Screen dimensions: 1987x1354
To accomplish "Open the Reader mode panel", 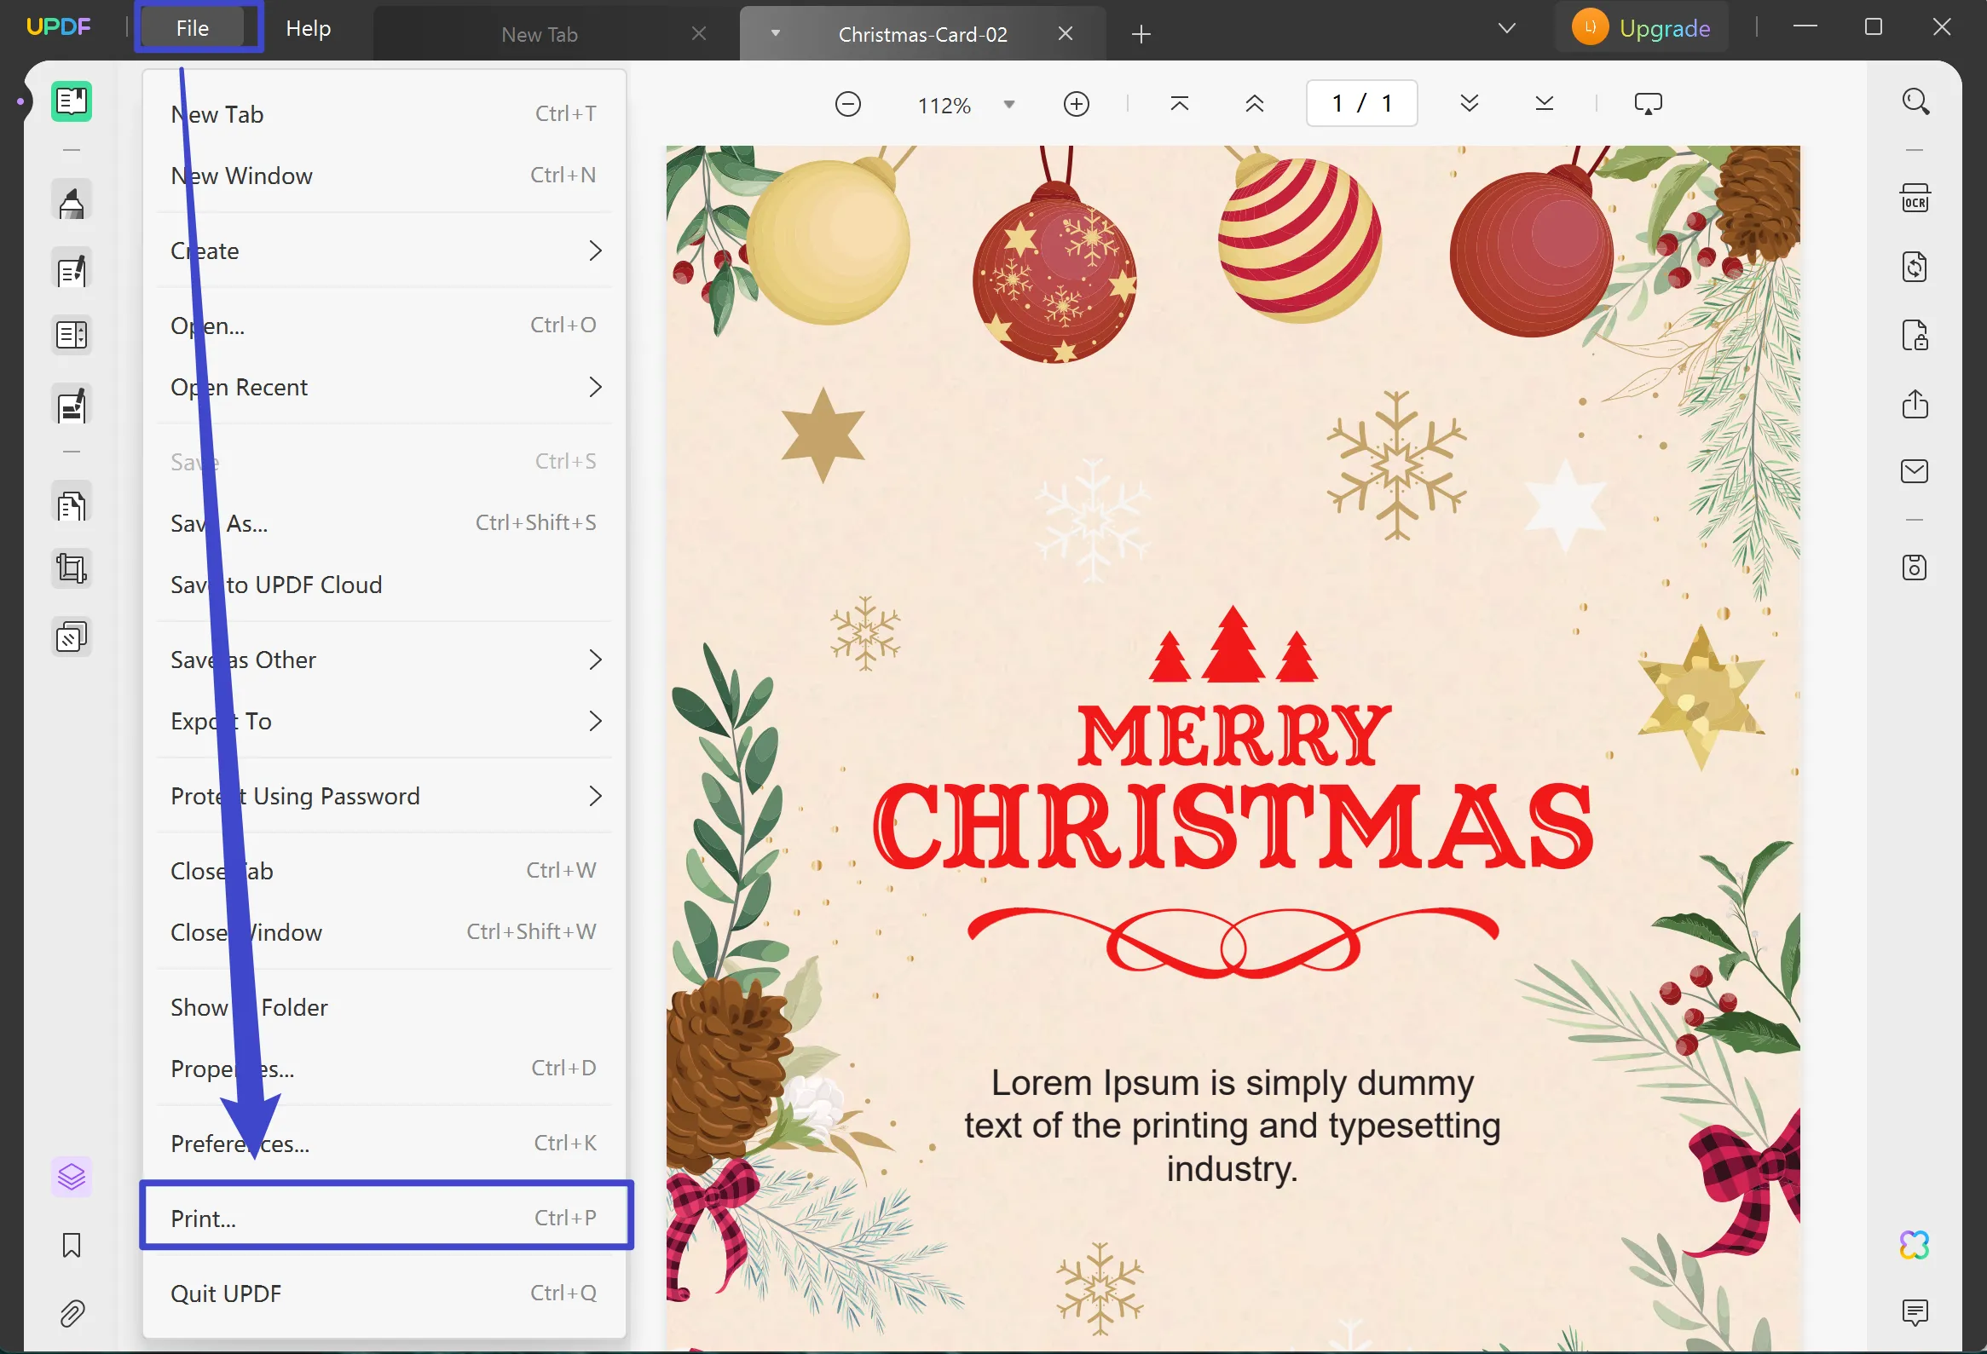I will pos(71,101).
